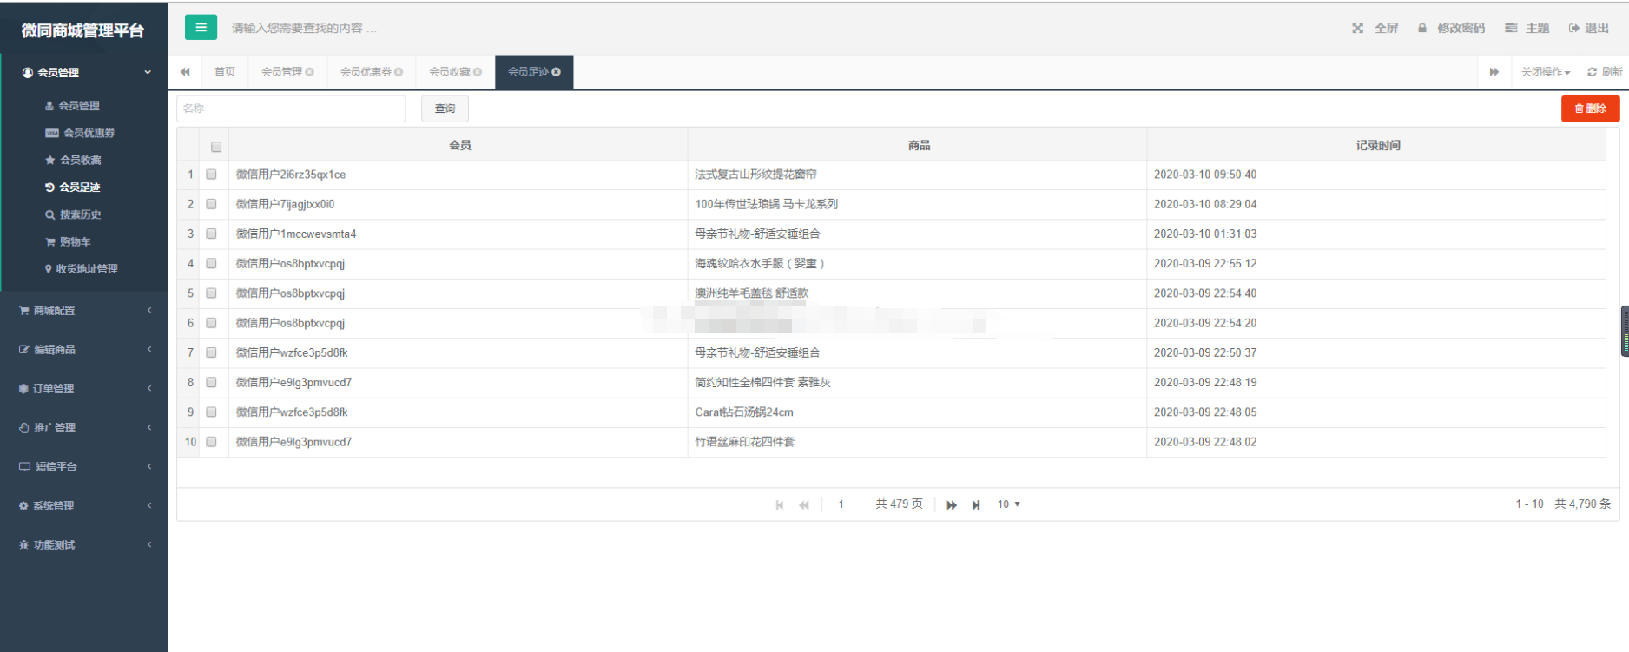This screenshot has width=1629, height=652.
Task: Open the 关闭操作 dropdown
Action: [x=1545, y=72]
